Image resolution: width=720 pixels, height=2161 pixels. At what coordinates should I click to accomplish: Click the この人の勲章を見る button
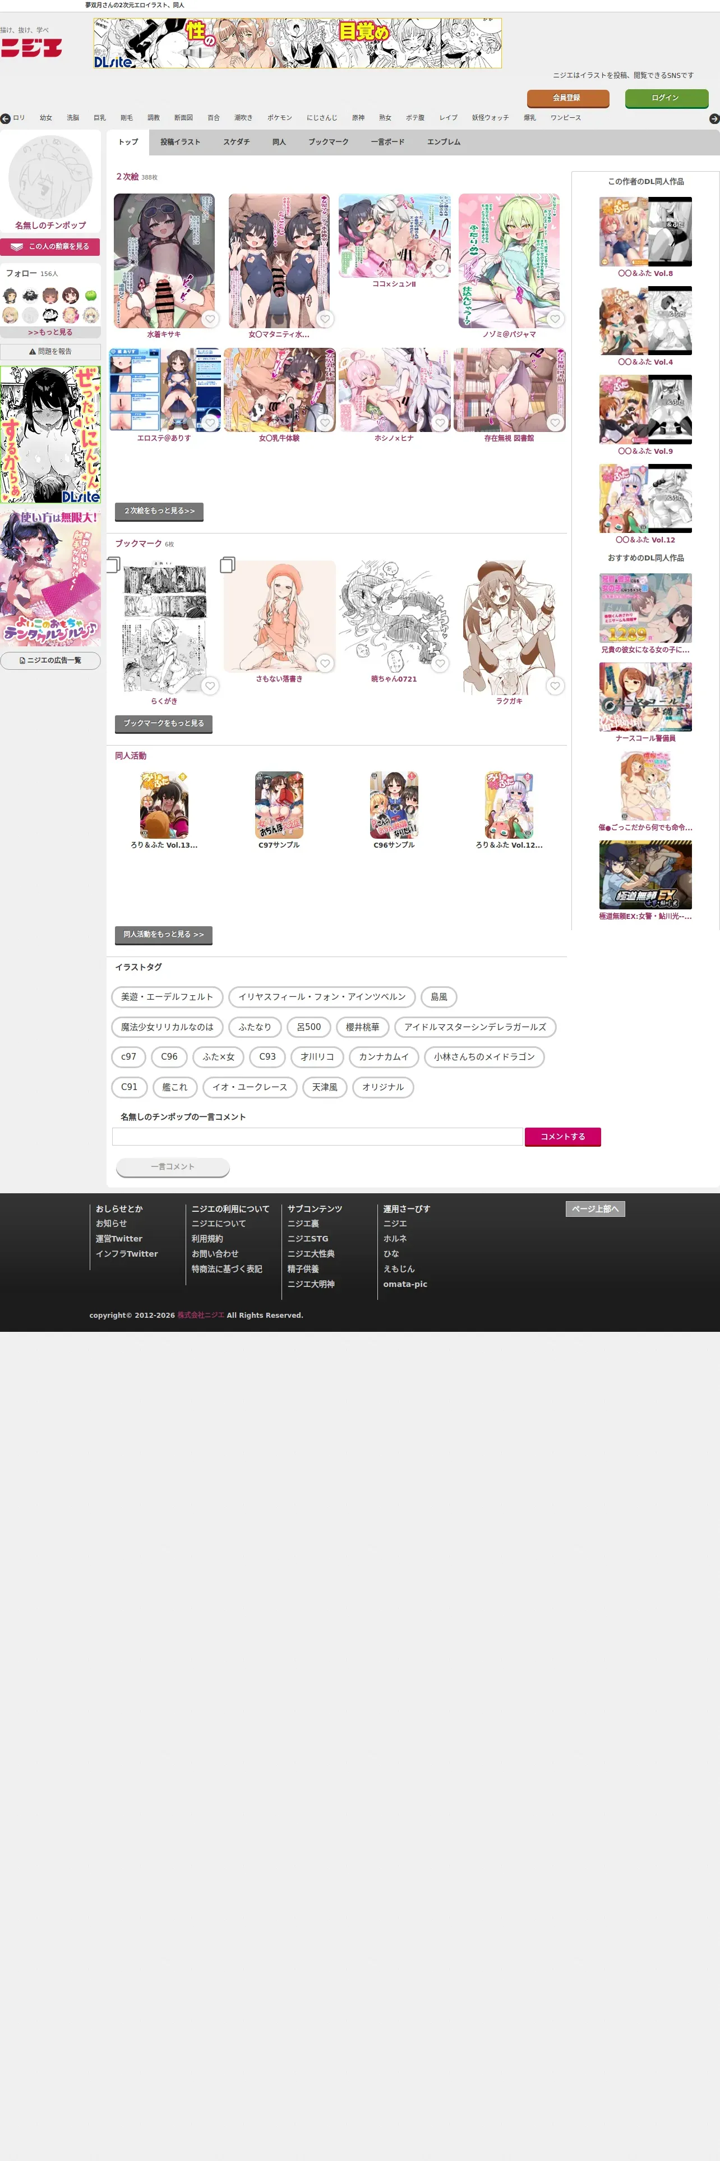[x=50, y=247]
